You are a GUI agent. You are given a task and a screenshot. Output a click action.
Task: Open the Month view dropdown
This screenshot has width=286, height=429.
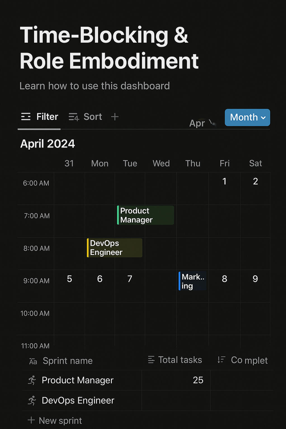coord(247,117)
